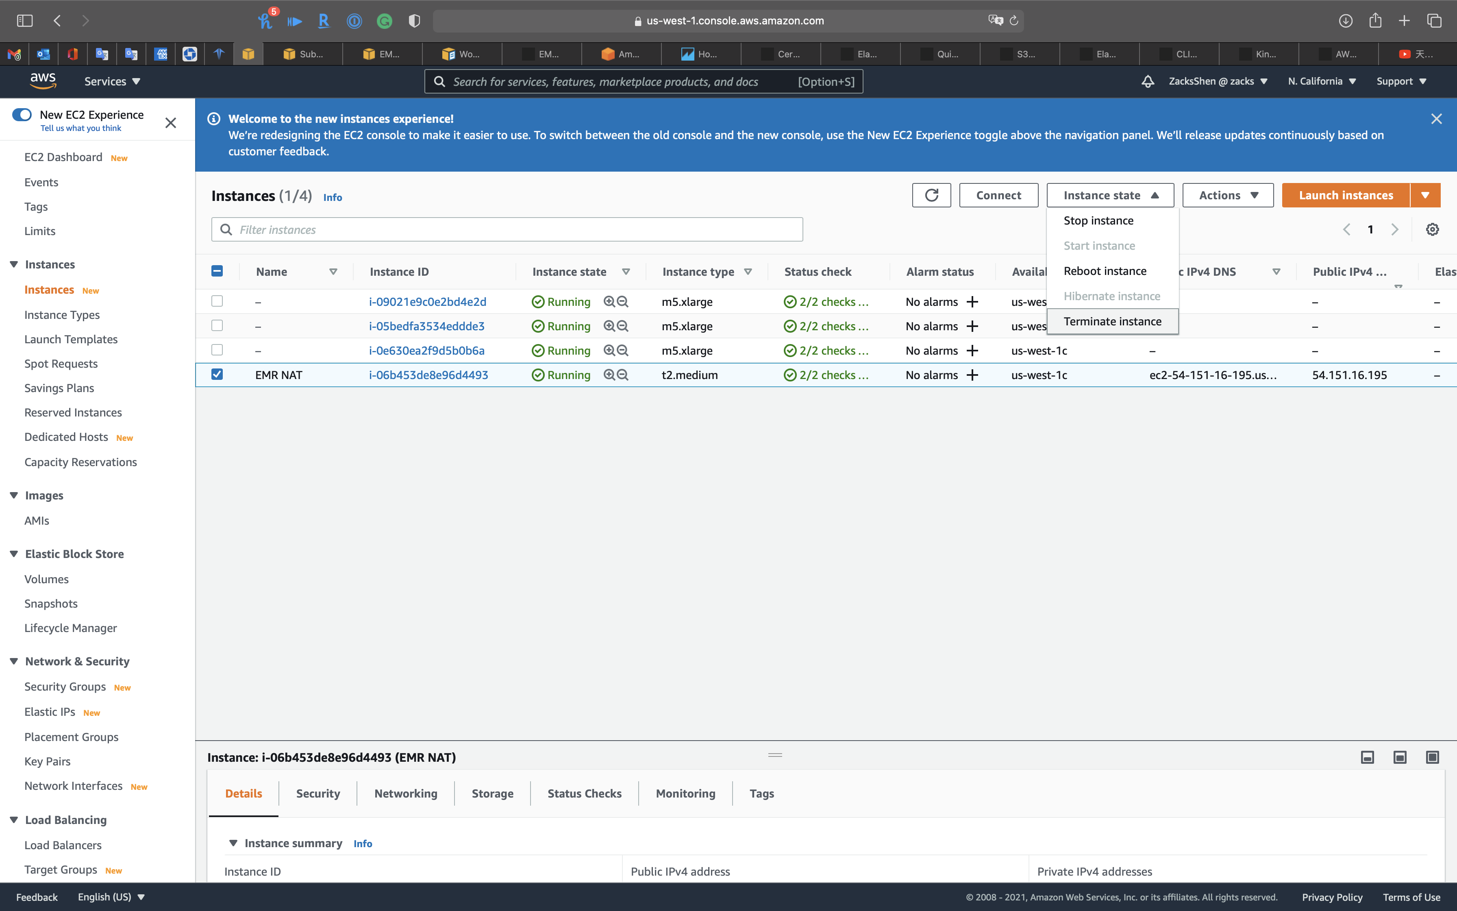This screenshot has height=911, width=1457.
Task: Open table preferences gear icon
Action: point(1432,229)
